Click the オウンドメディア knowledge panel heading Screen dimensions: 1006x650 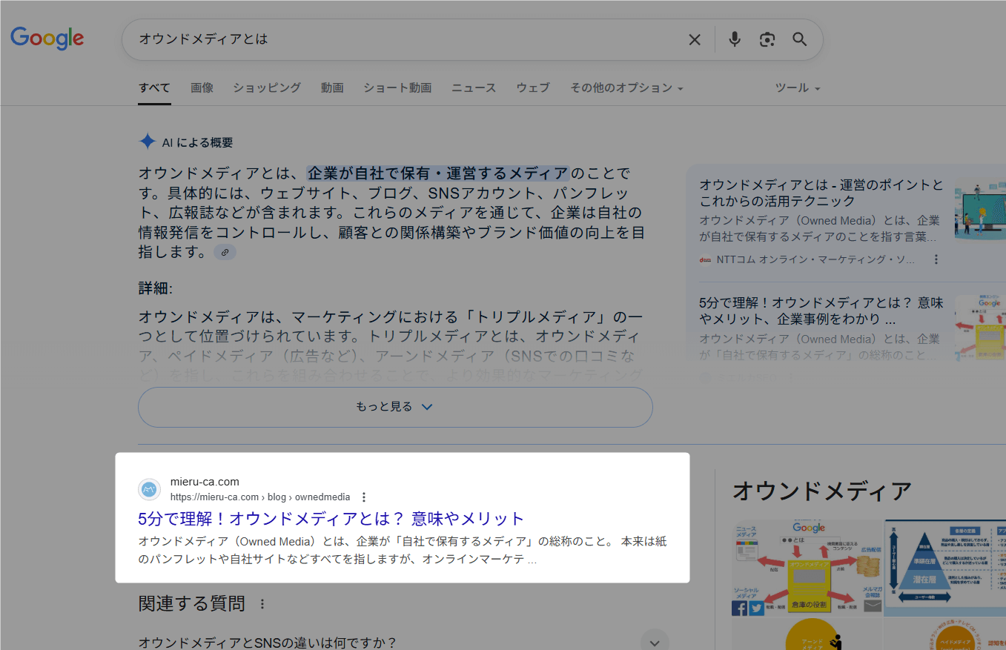pos(821,491)
